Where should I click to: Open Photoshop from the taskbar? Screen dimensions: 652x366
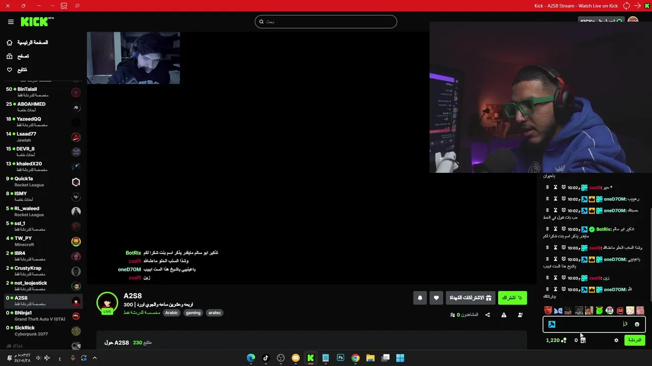point(340,358)
